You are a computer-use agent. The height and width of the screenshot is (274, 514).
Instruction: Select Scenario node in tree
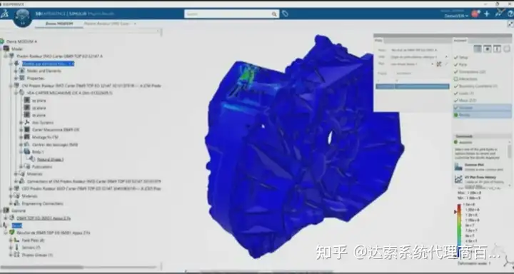18,210
